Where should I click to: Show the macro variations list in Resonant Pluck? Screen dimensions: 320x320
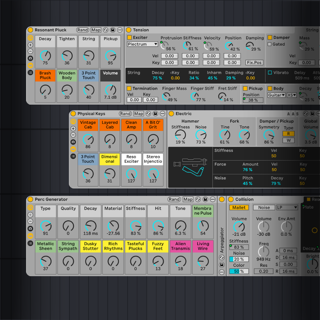click(x=30, y=72)
